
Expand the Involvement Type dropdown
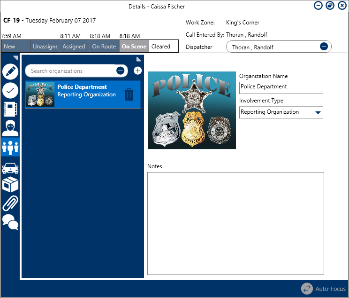pyautogui.click(x=318, y=112)
